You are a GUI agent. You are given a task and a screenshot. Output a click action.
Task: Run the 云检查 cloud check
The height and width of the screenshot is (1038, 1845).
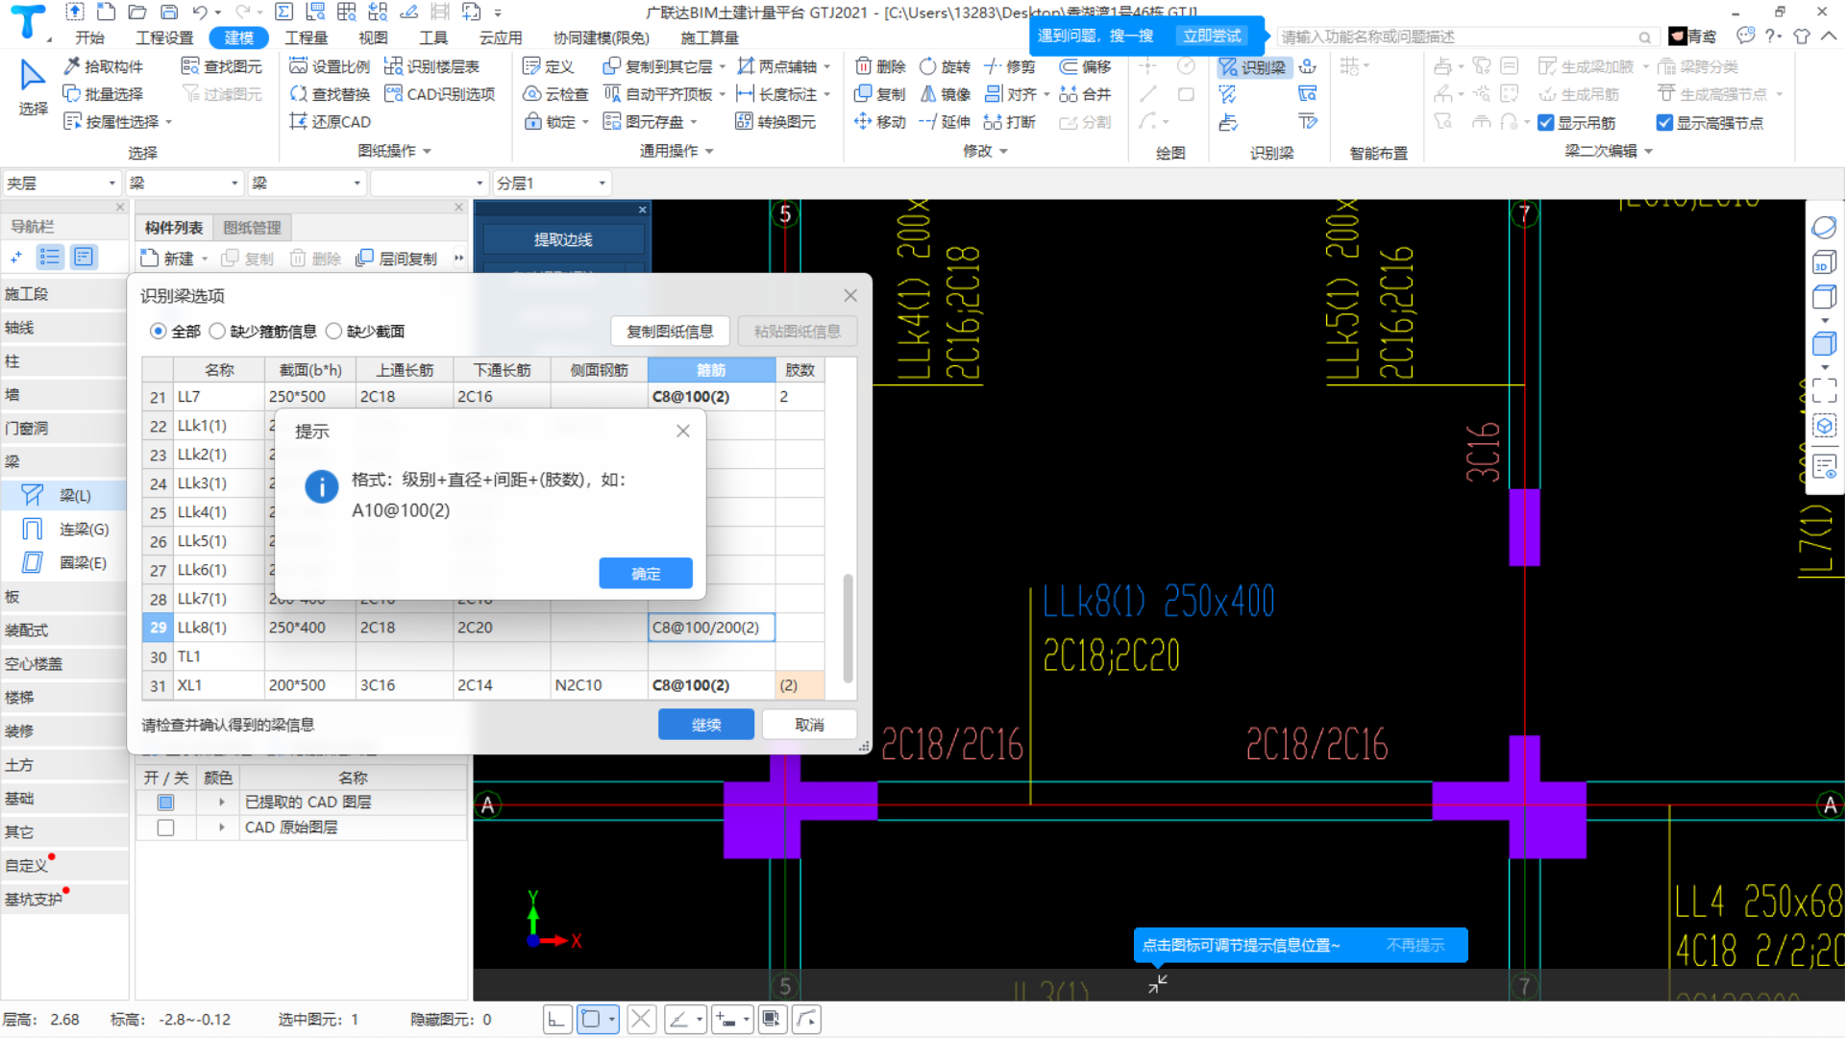[555, 94]
